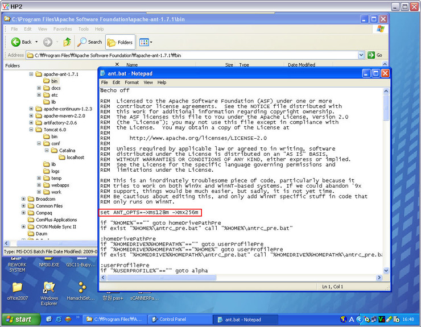Open the Windows Explorer desktop shortcut
Viewport: 421px width, 327px height.
click(49, 287)
